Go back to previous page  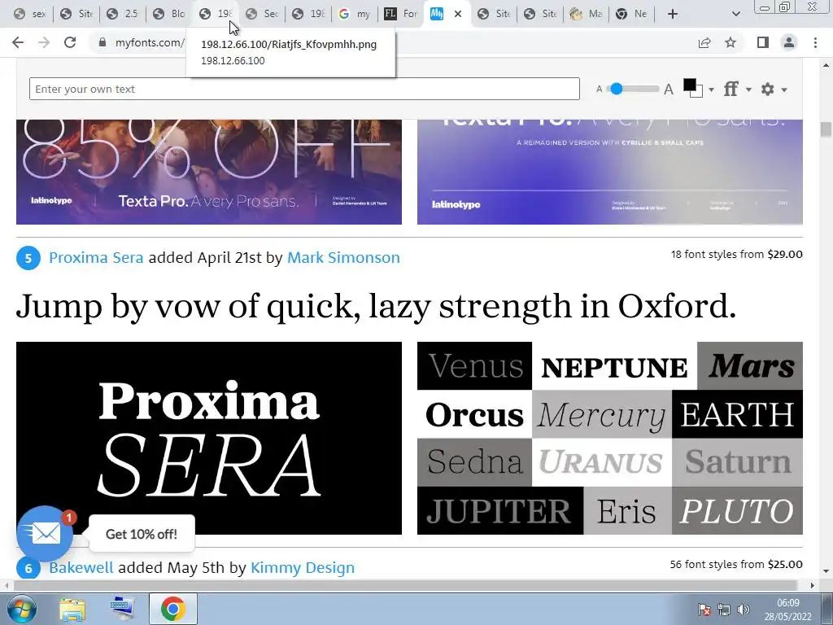click(18, 42)
